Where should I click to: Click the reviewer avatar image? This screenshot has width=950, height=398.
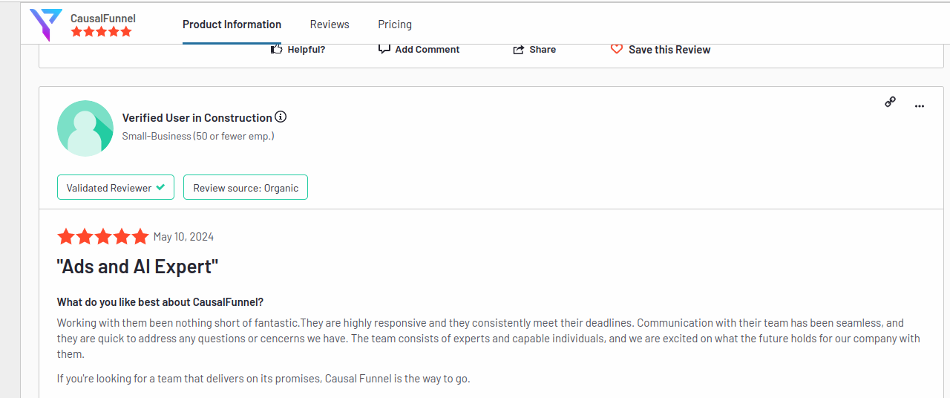[x=85, y=128]
